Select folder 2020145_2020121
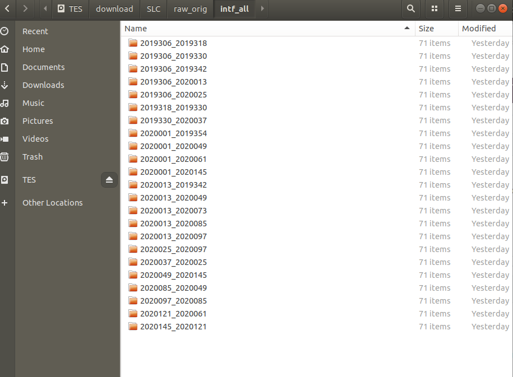513x377 pixels. [173, 327]
